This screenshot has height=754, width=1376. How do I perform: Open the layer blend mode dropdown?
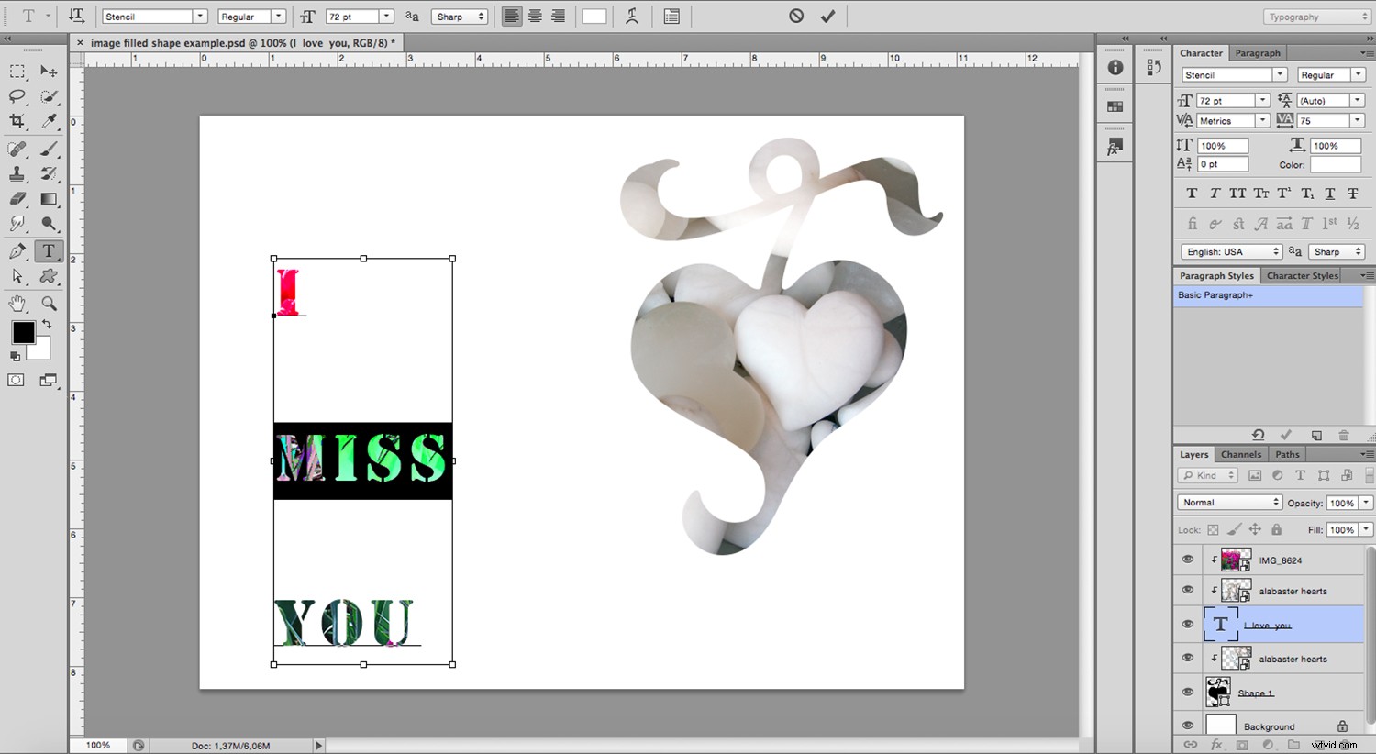click(1228, 502)
